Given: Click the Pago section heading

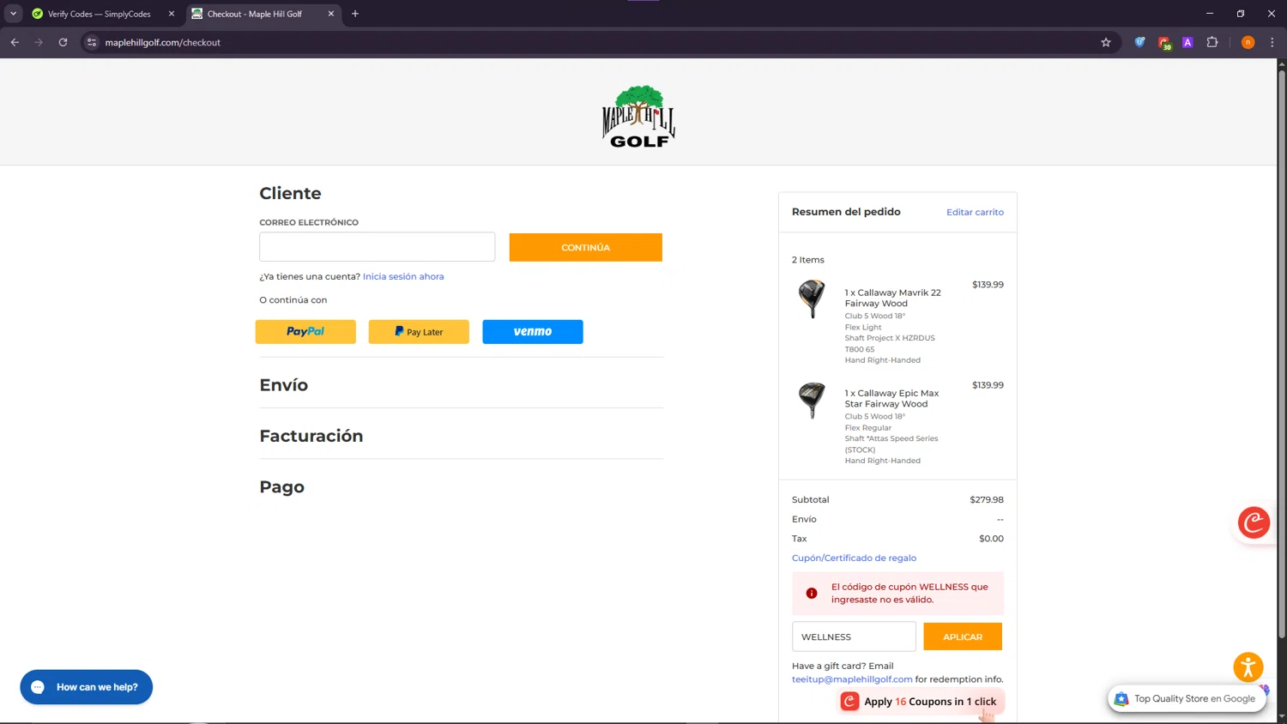Looking at the screenshot, I should click(282, 487).
